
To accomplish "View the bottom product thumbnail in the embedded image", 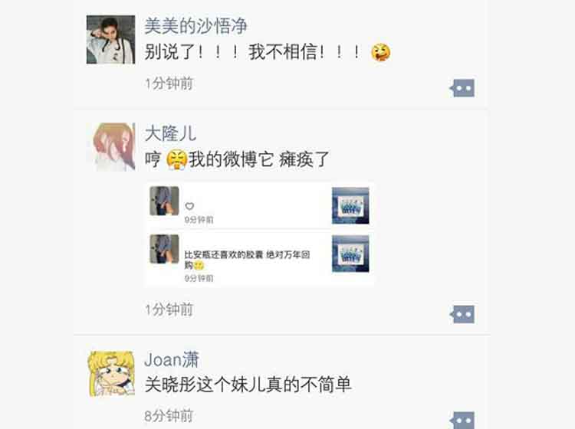I will pyautogui.click(x=350, y=254).
